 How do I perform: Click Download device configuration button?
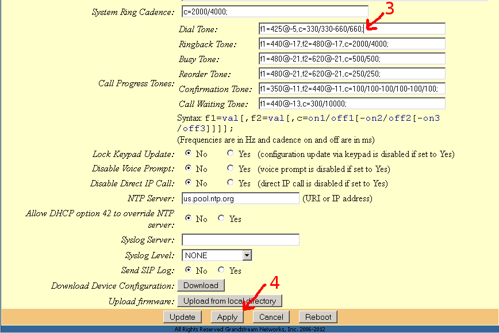[201, 285]
